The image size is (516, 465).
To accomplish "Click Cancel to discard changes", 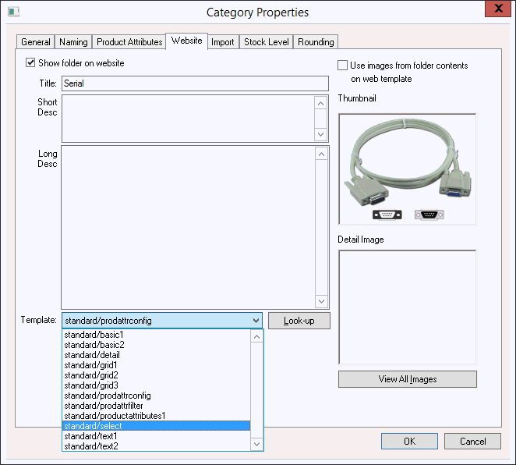I will click(472, 442).
